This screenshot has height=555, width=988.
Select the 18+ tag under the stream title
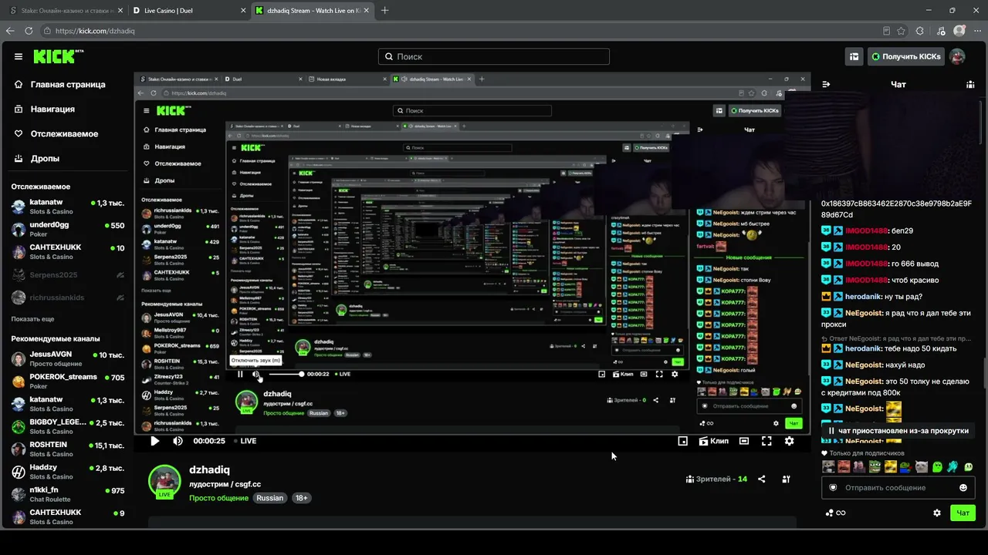tap(302, 498)
